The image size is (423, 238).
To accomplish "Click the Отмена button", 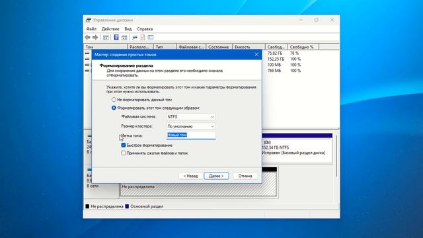I will [245, 176].
